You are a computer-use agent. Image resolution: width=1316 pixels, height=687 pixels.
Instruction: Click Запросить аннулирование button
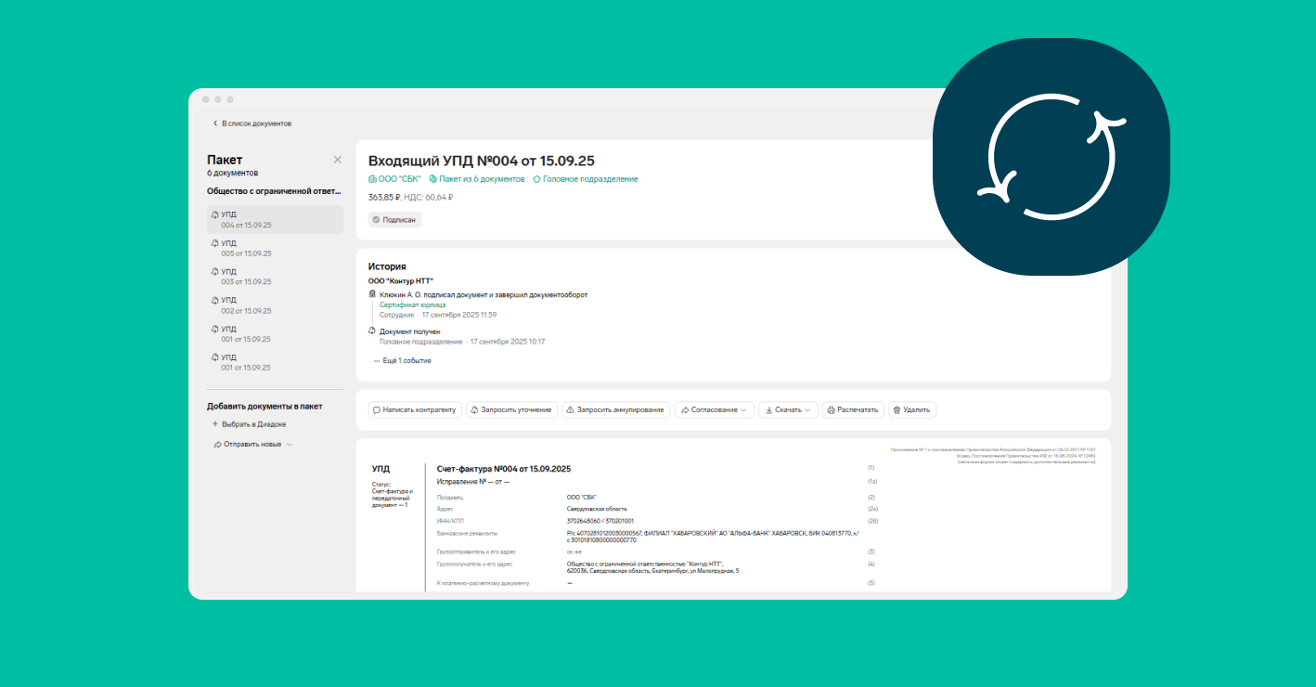tap(614, 409)
